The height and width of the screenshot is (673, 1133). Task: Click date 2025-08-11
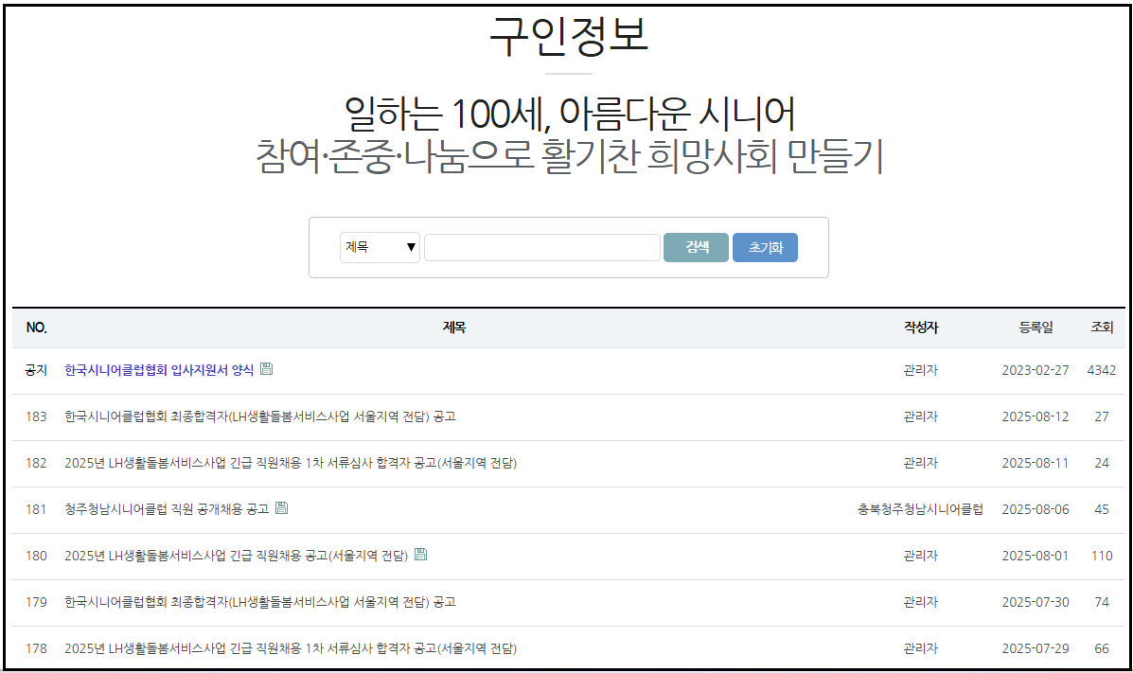(1036, 463)
